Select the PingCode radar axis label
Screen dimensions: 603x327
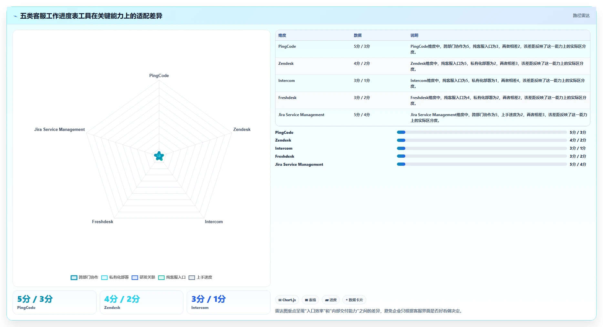159,75
